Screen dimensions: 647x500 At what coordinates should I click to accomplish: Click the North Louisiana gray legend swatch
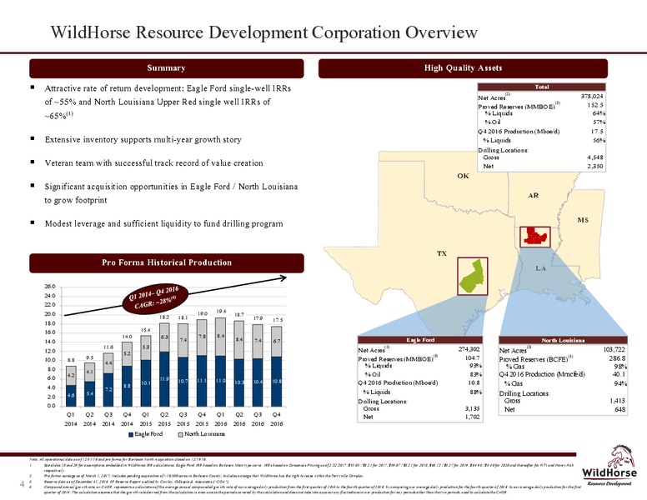pyautogui.click(x=180, y=434)
